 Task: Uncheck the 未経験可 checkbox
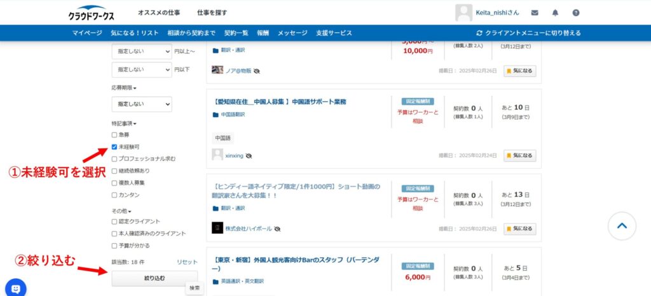[114, 147]
